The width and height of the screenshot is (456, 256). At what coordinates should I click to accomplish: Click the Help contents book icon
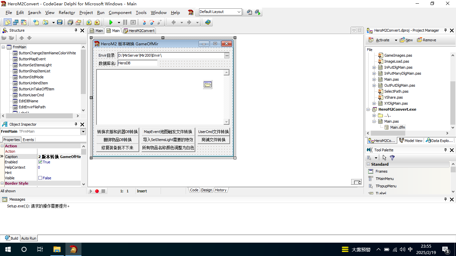tap(208, 22)
